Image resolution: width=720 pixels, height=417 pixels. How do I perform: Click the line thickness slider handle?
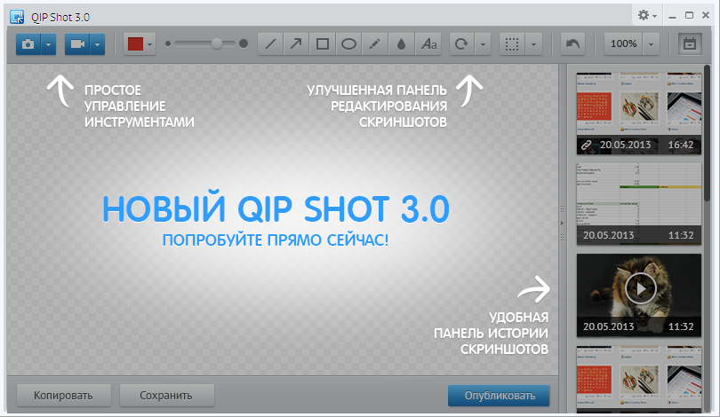(x=217, y=44)
